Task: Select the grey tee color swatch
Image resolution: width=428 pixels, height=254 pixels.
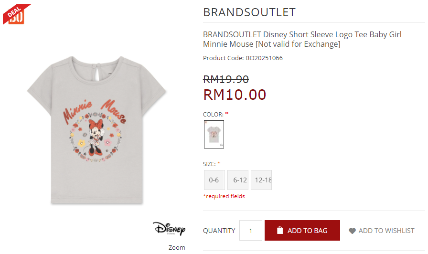Action: 214,134
